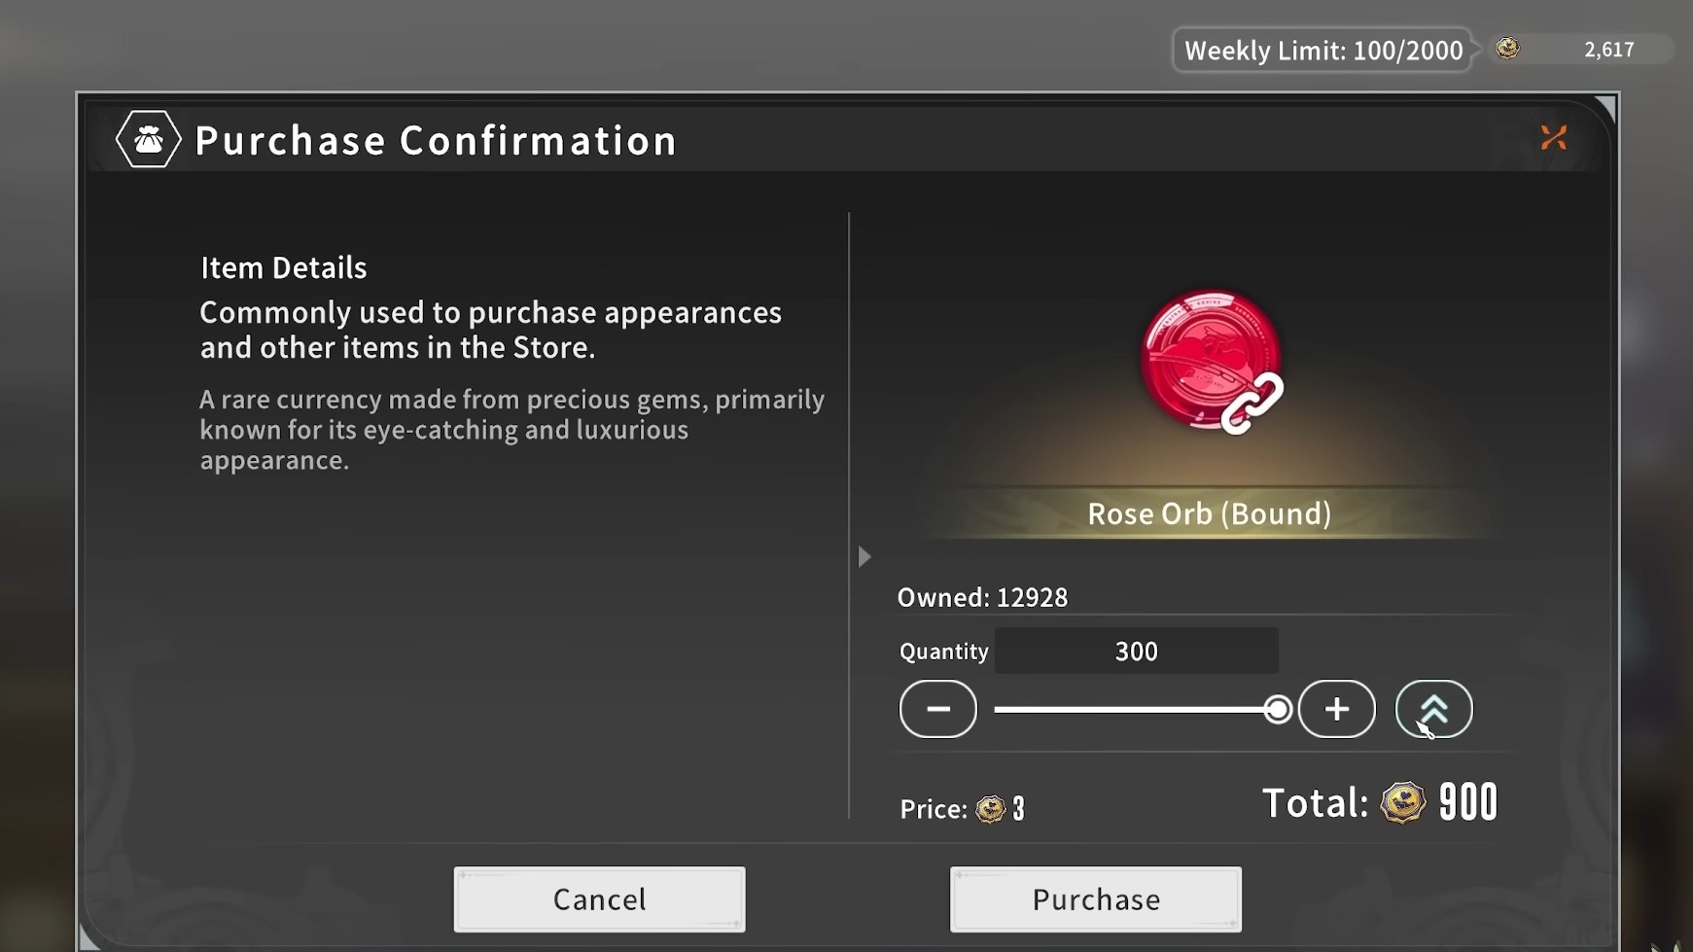Viewport: 1693px width, 952px height.
Task: Click the Purchase Confirmation title text
Action: [436, 141]
